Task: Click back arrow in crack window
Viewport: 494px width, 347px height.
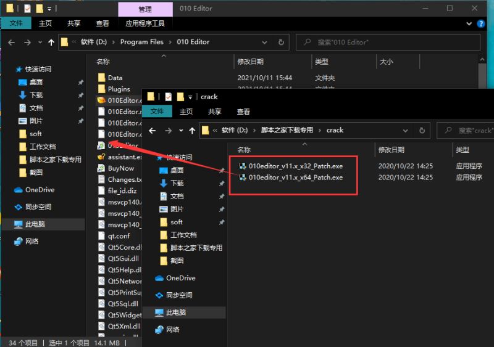Action: (x=153, y=131)
